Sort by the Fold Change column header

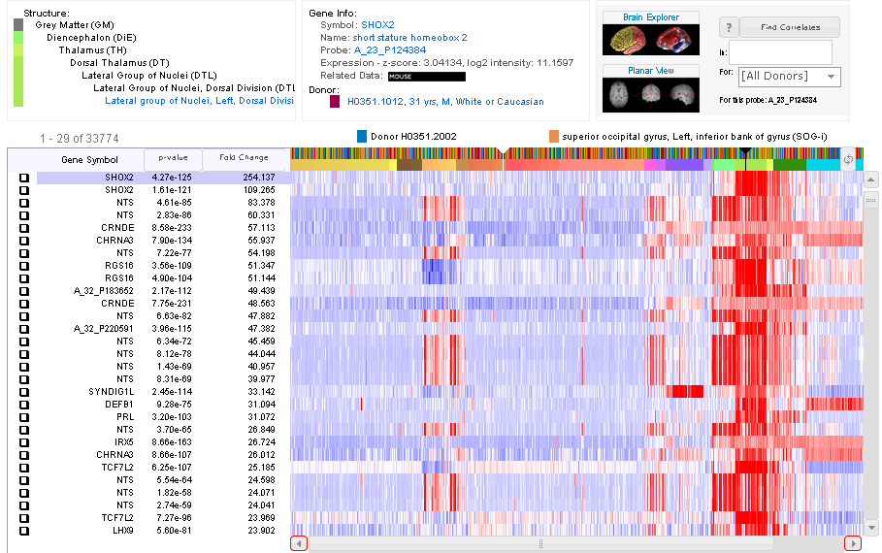click(244, 158)
